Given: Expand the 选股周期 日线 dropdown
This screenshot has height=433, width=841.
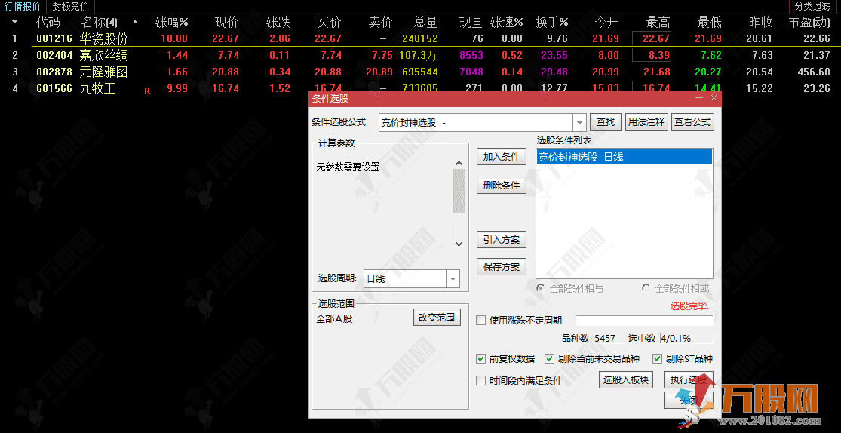Looking at the screenshot, I should point(453,279).
